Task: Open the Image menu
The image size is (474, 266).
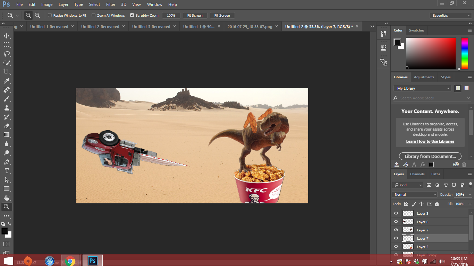Action: [x=47, y=5]
